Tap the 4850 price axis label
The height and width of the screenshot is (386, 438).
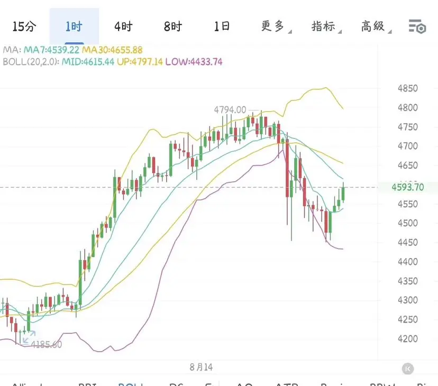[407, 88]
